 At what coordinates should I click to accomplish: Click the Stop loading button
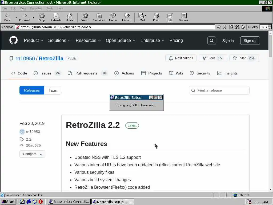(42, 17)
